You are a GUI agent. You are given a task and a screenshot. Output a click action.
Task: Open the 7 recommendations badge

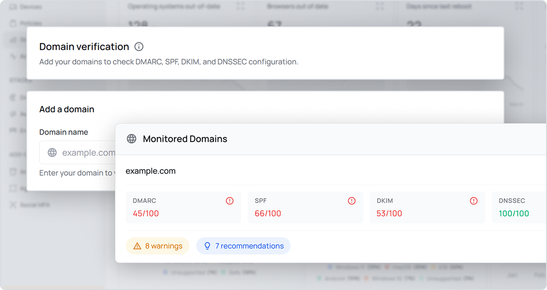[243, 246]
